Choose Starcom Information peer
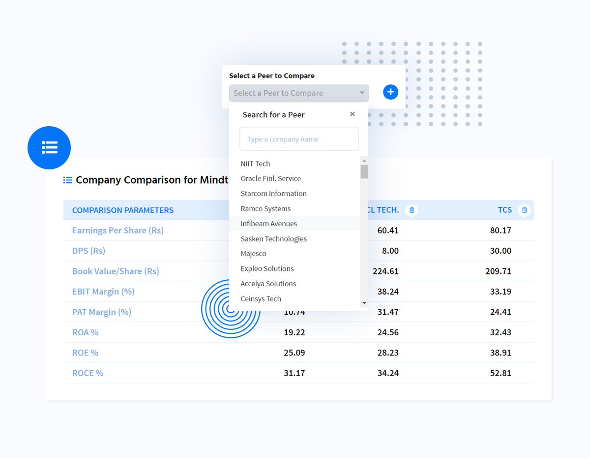The height and width of the screenshot is (458, 590). tap(273, 193)
